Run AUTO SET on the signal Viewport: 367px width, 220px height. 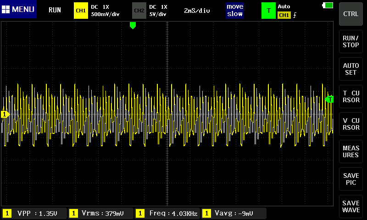[350, 69]
